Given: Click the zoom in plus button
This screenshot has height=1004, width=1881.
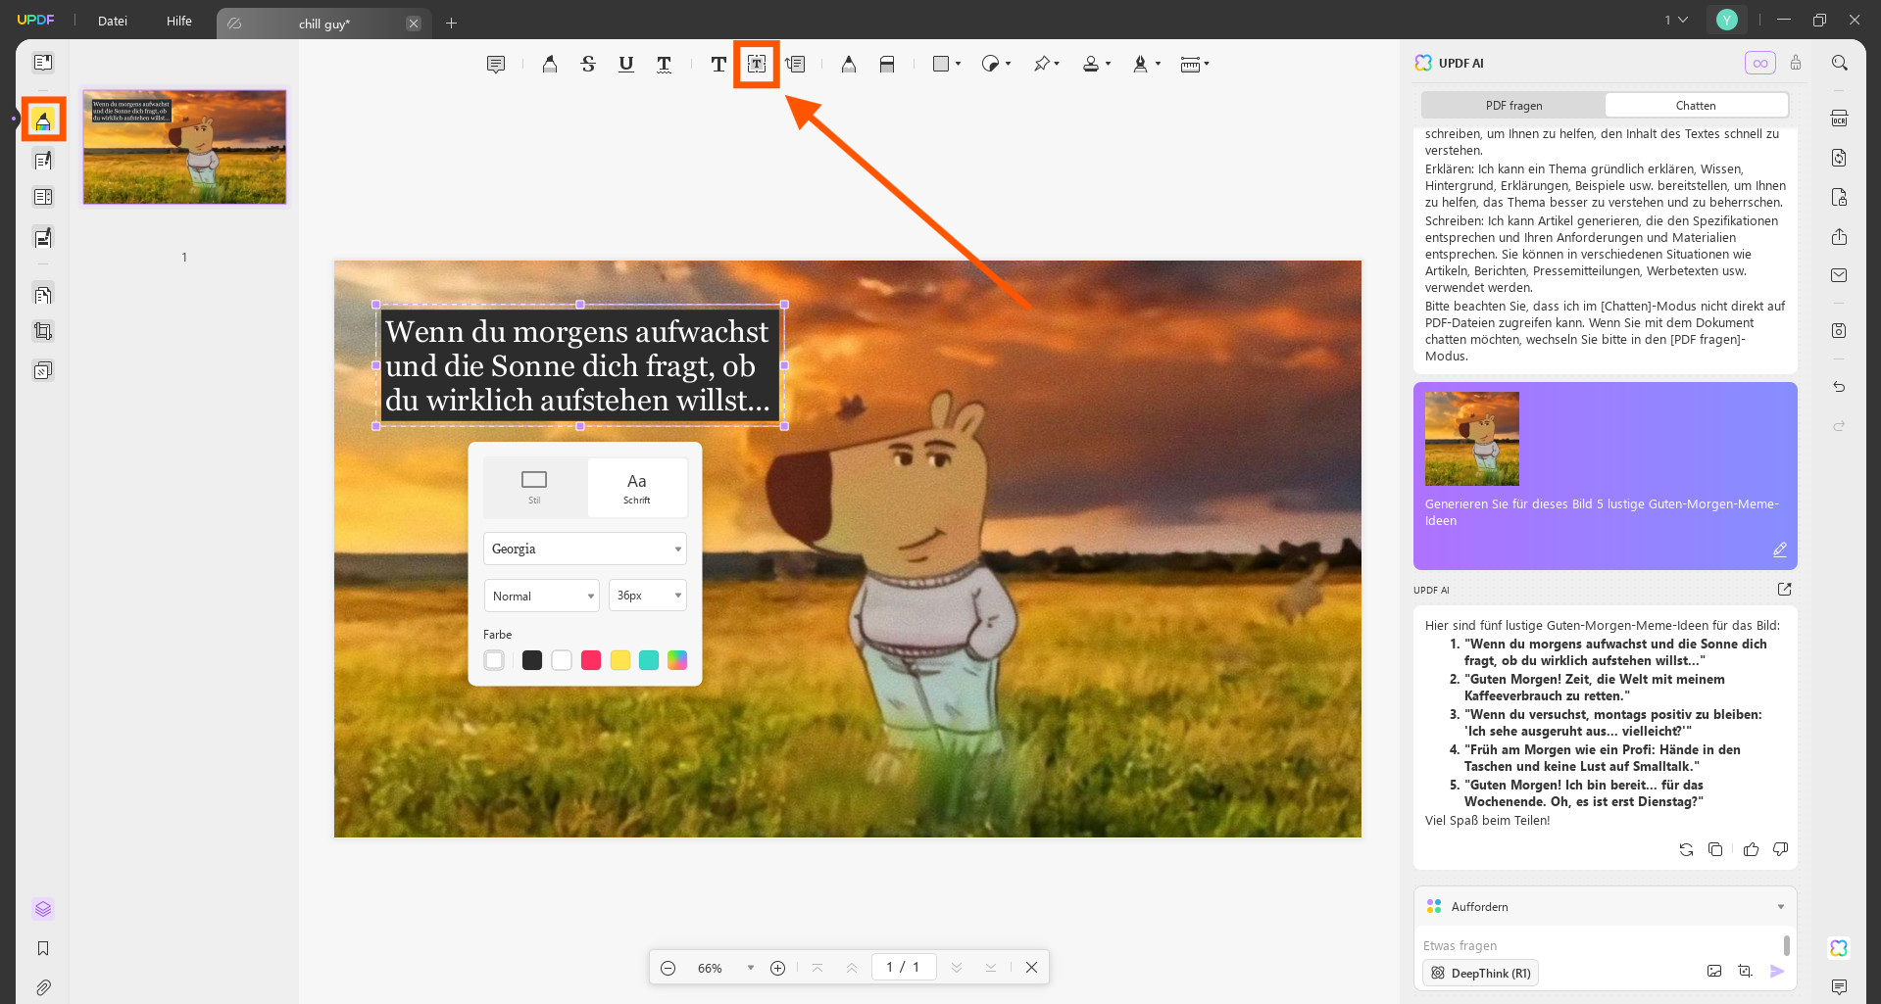Looking at the screenshot, I should pyautogui.click(x=777, y=968).
